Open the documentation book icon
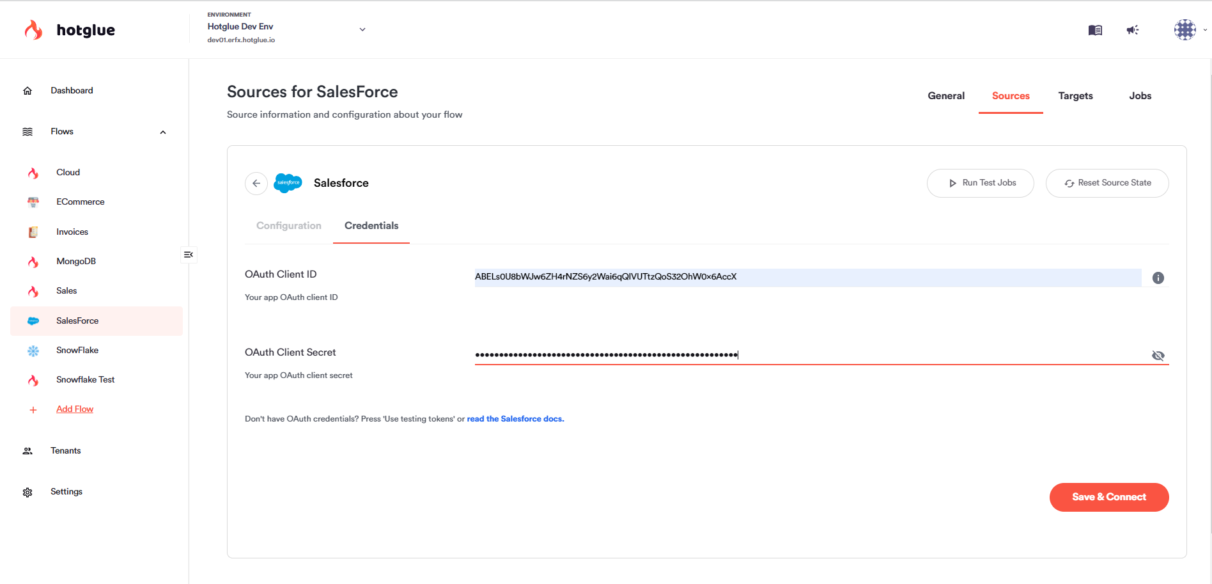 pos(1095,30)
